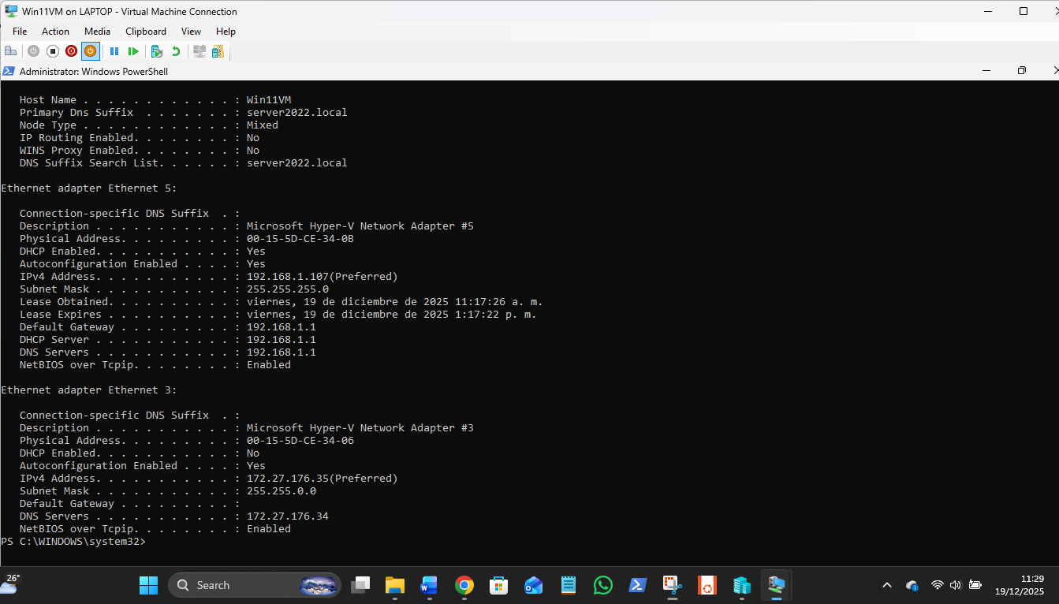Image resolution: width=1059 pixels, height=604 pixels.
Task: Open the Action menu
Action: [x=55, y=32]
